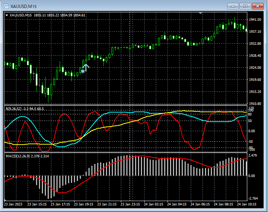Click the chart window icon in title bar
This screenshot has width=268, height=212.
coord(6,6)
